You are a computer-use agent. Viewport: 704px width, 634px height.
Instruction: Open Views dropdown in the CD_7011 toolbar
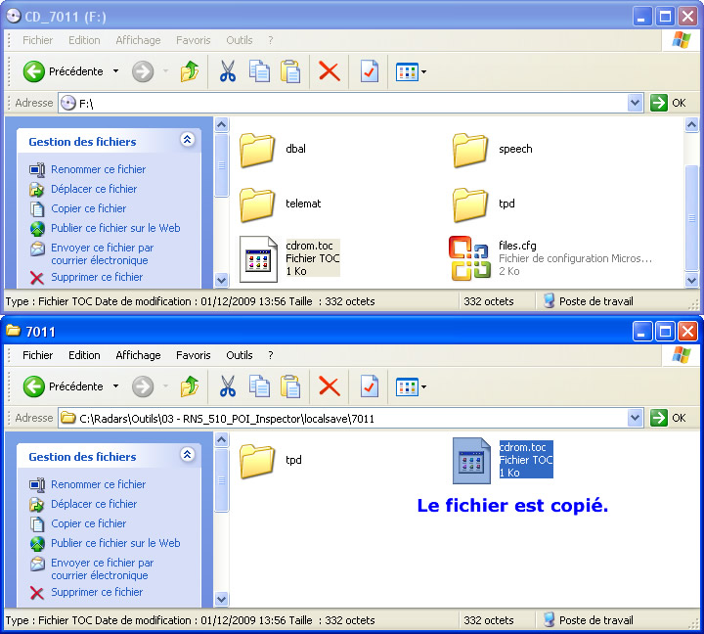[411, 71]
